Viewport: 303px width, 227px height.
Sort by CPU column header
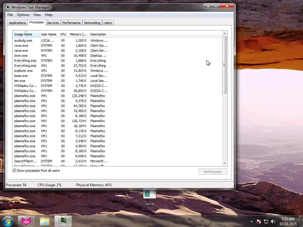point(63,34)
